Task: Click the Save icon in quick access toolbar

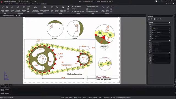Action: 25,1
